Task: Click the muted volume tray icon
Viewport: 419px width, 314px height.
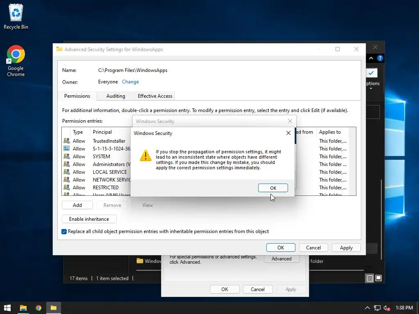Action: [387, 308]
